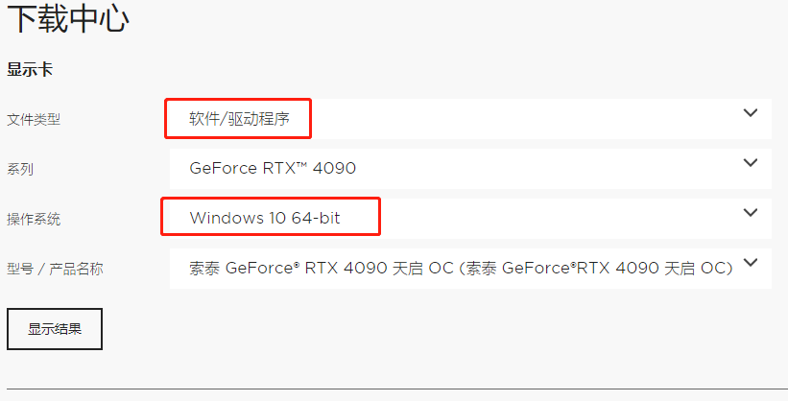Screen dimensions: 788x401
Task: Click the 显示结果 button
Action: pyautogui.click(x=55, y=329)
